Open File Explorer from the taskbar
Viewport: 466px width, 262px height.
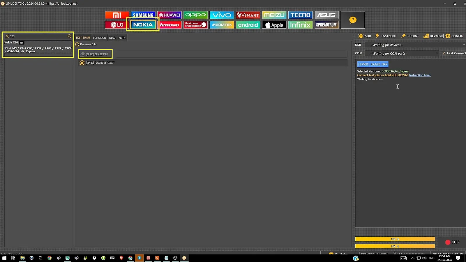pos(22,258)
